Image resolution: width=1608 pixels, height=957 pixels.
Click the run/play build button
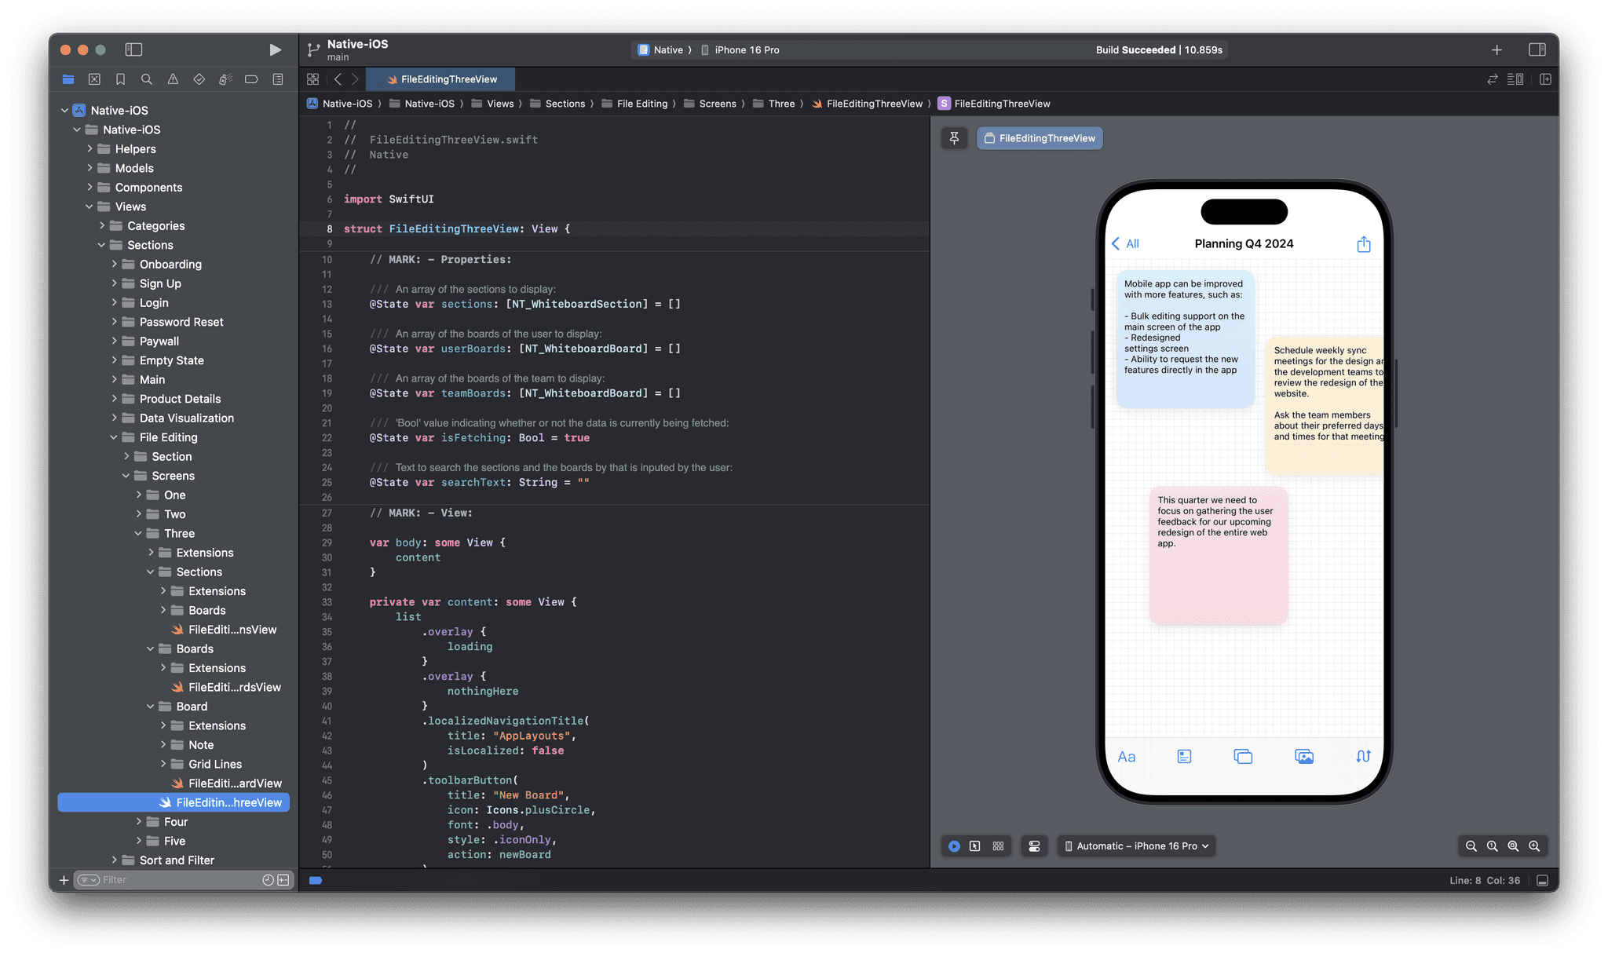273,49
